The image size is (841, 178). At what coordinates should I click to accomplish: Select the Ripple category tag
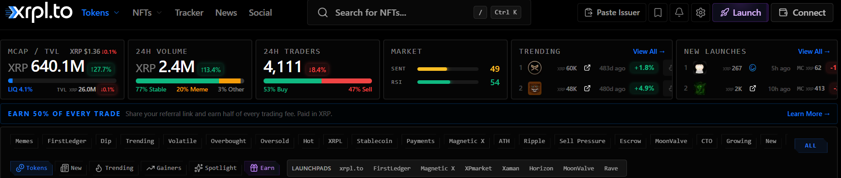coord(534,141)
